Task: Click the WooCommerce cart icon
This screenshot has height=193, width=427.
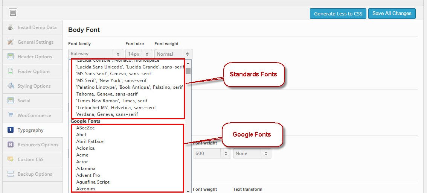Action: pyautogui.click(x=10, y=115)
